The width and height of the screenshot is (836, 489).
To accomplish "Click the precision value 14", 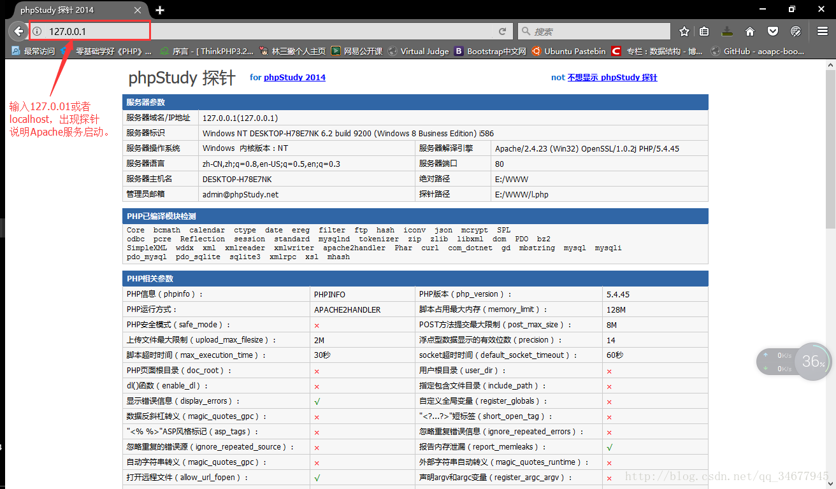I will click(x=611, y=340).
